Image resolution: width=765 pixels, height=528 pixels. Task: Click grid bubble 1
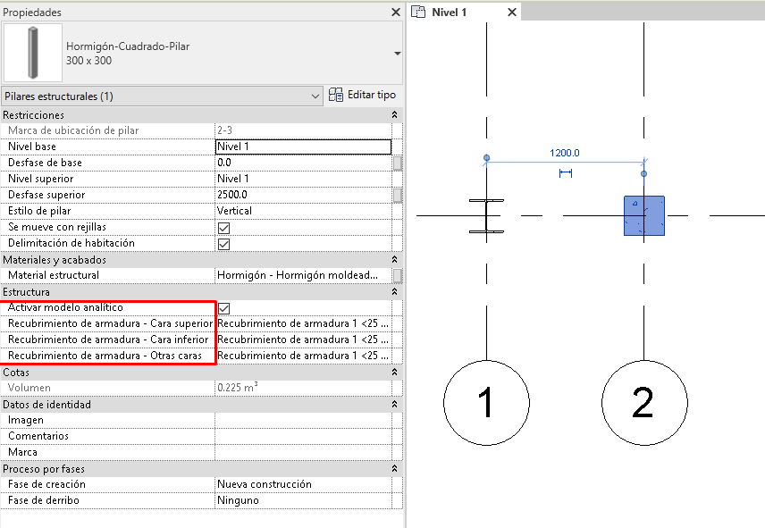point(486,403)
